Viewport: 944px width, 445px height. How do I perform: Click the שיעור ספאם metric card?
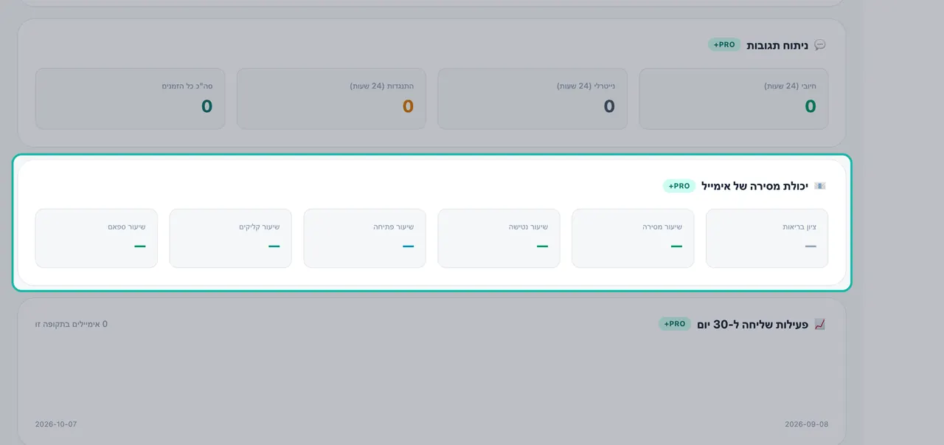97,238
